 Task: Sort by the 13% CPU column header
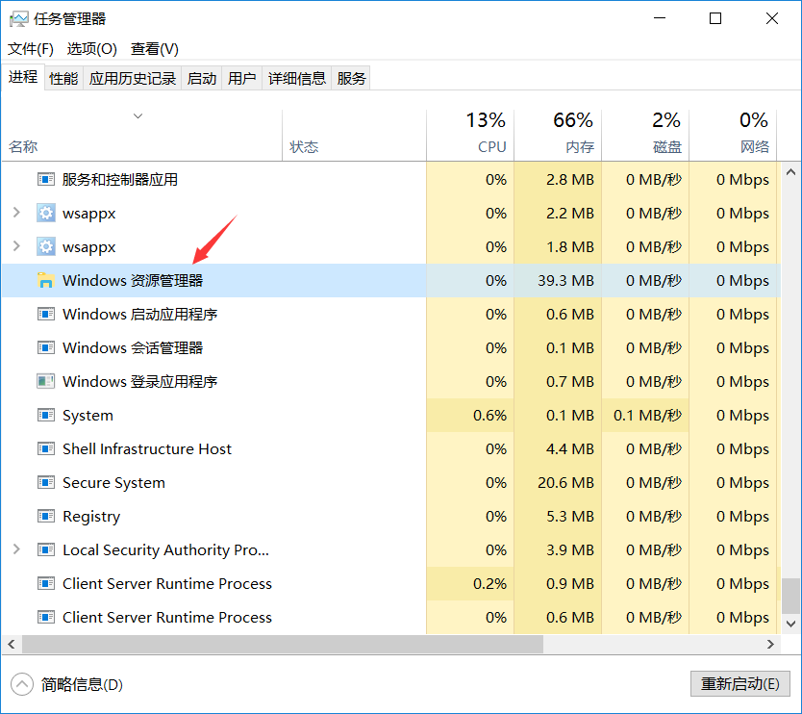click(470, 135)
